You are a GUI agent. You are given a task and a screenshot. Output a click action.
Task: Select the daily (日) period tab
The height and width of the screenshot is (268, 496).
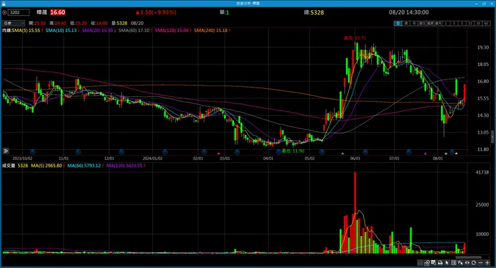tap(398, 23)
